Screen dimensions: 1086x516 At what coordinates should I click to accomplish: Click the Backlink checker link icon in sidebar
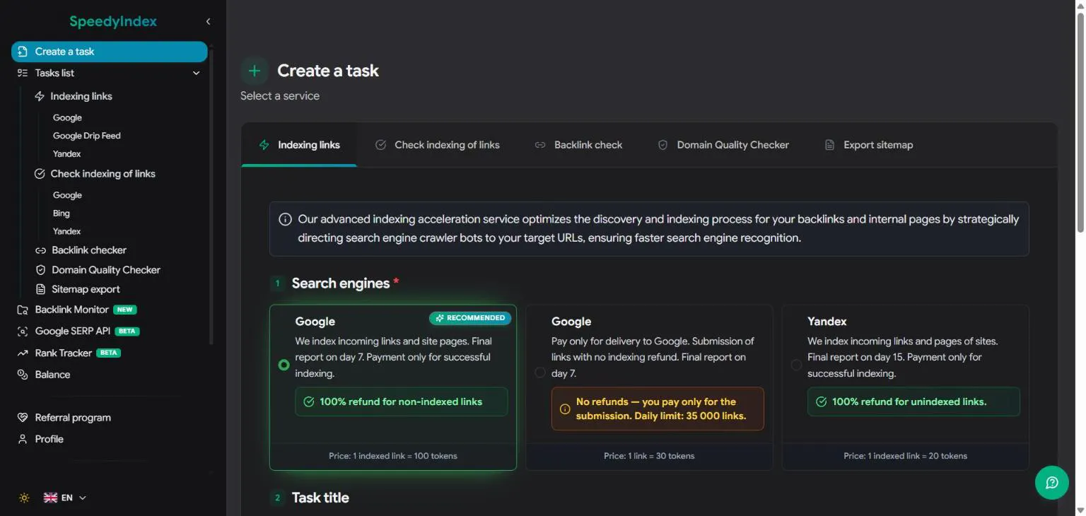[x=40, y=250]
